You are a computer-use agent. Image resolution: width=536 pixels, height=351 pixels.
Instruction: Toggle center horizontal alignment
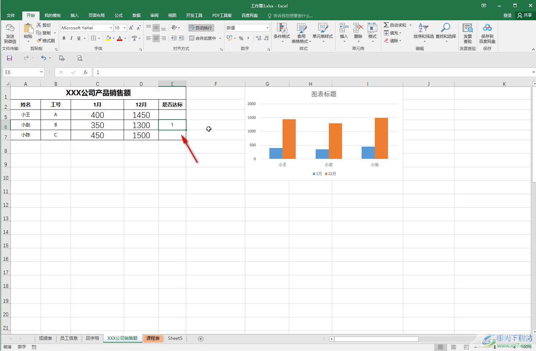[x=156, y=38]
